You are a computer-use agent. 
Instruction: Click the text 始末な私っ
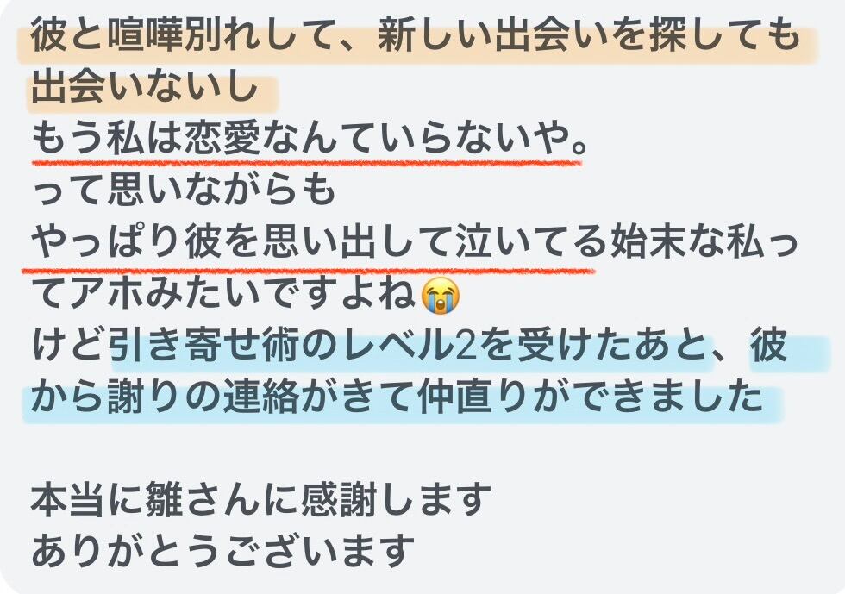[704, 242]
